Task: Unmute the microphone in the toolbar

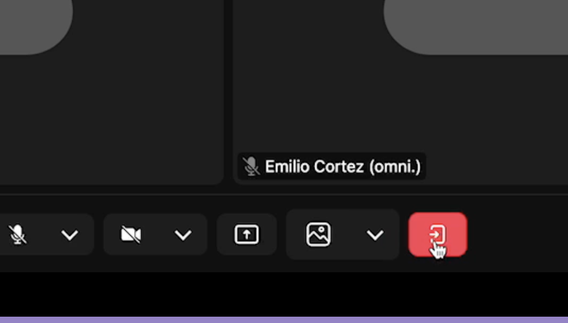Action: (x=17, y=235)
